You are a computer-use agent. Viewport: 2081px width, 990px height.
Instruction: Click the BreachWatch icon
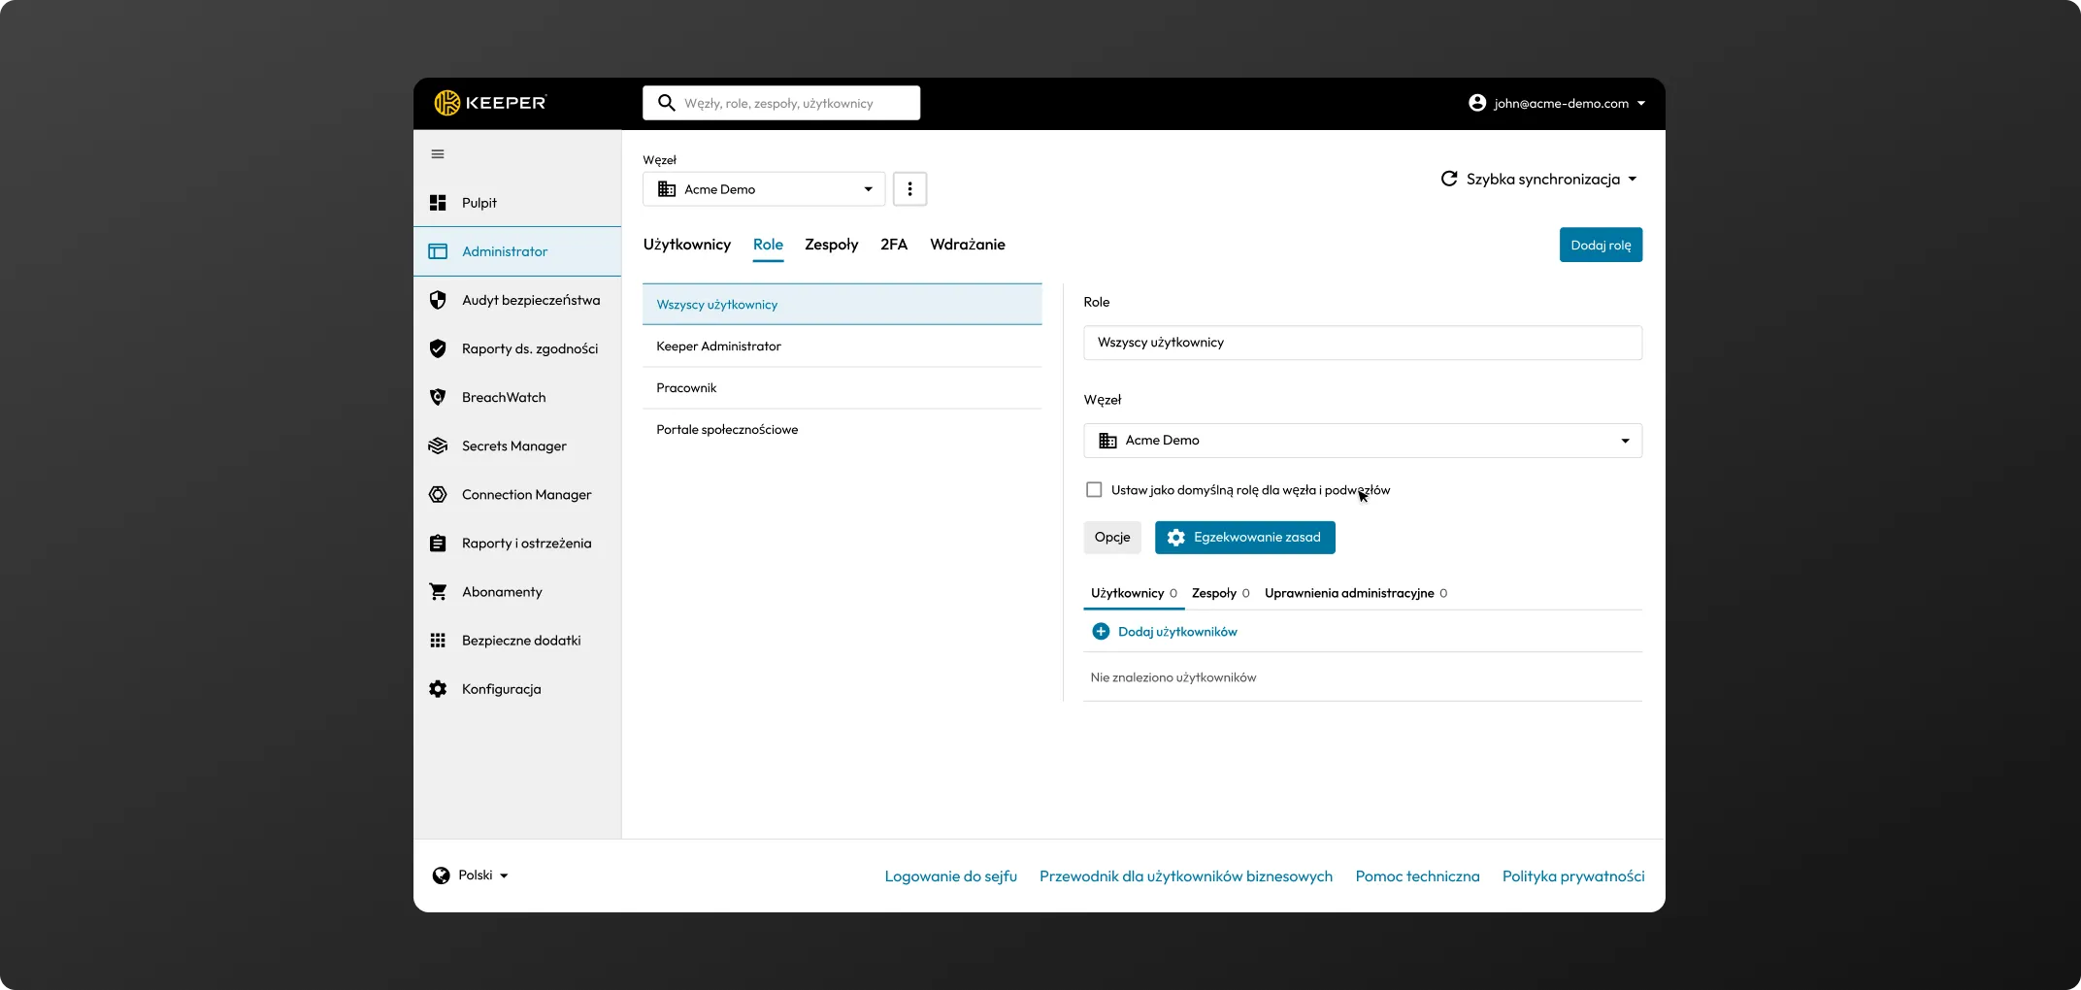(438, 397)
